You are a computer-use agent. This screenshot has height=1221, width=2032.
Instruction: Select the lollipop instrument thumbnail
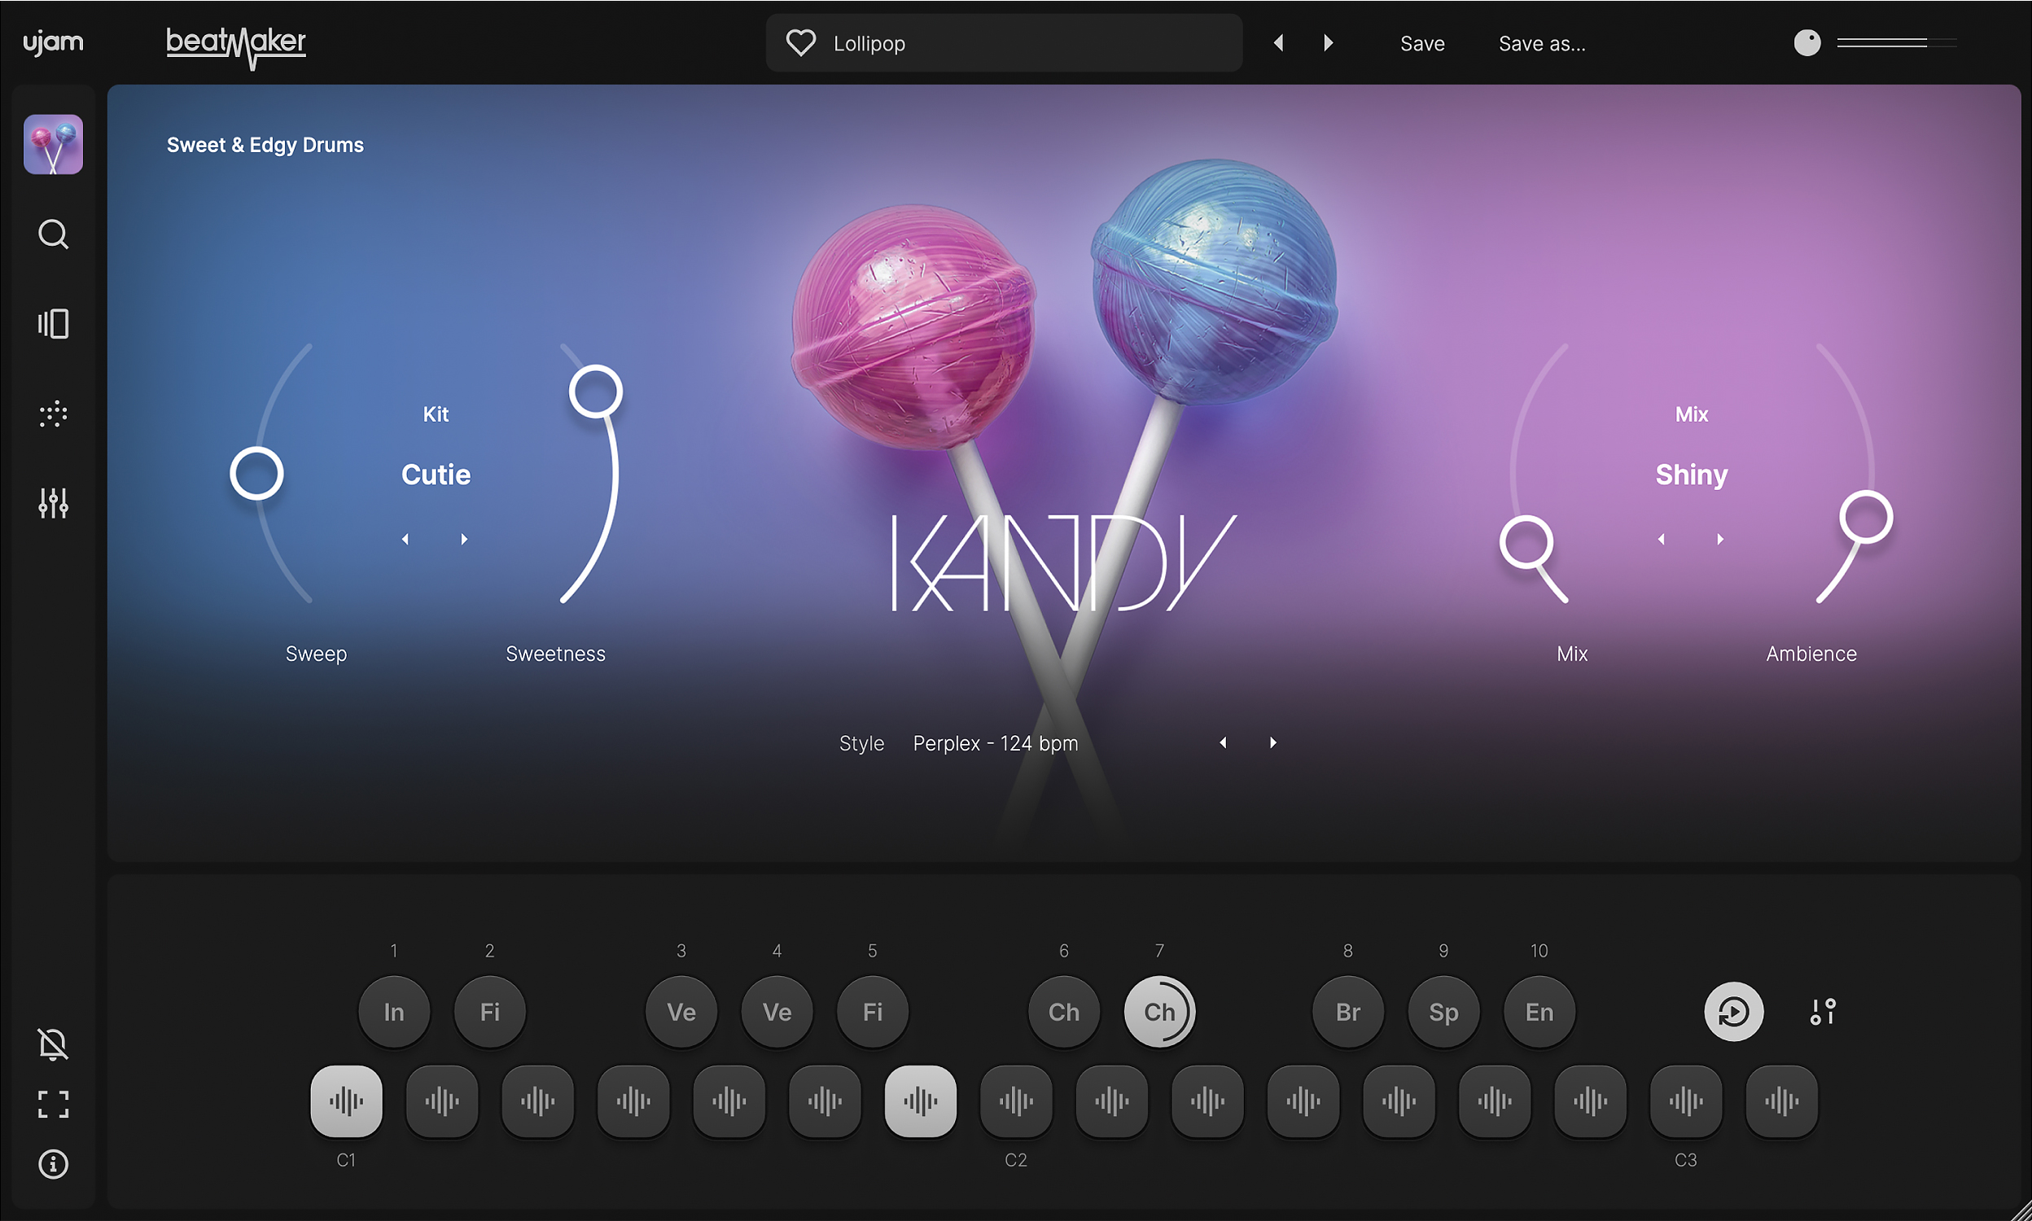point(53,144)
